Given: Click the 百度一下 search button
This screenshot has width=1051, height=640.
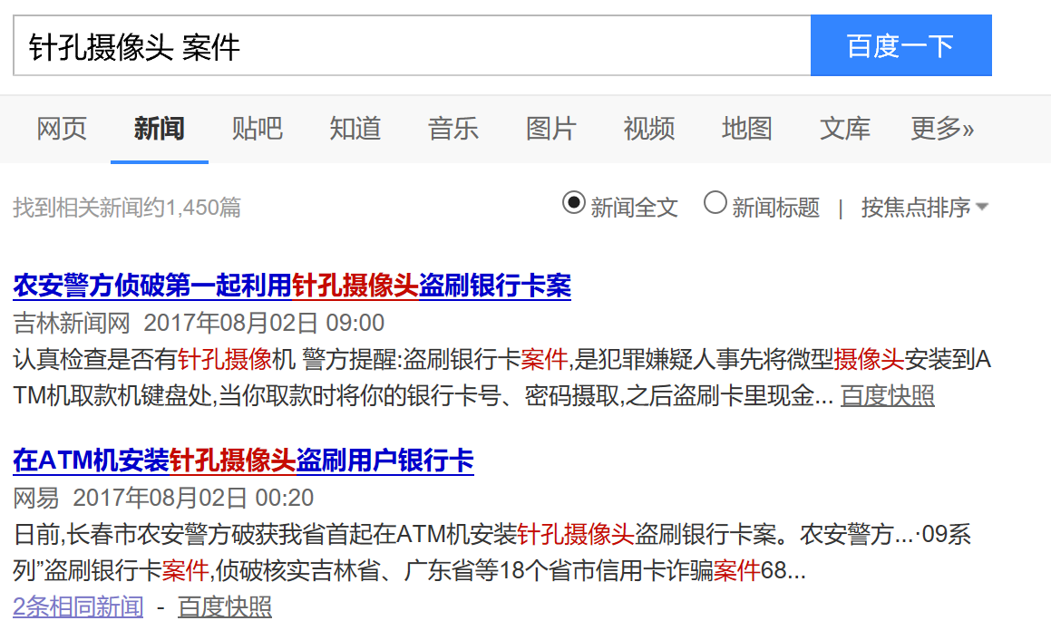Looking at the screenshot, I should [900, 45].
